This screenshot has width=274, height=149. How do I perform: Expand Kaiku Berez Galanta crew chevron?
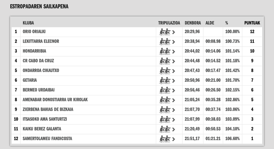(x=173, y=129)
